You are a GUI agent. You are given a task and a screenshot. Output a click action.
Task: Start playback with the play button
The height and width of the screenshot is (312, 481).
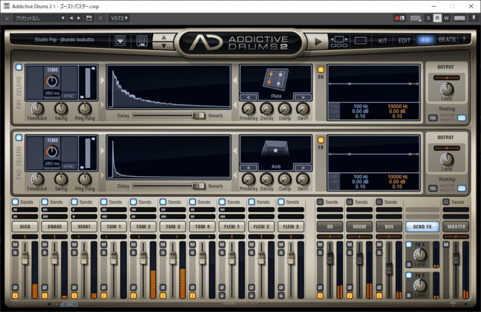pyautogui.click(x=317, y=41)
